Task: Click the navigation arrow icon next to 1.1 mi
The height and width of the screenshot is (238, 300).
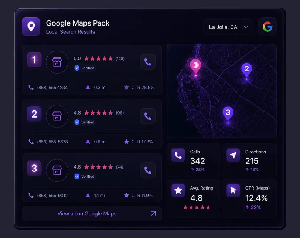Action: click(88, 195)
